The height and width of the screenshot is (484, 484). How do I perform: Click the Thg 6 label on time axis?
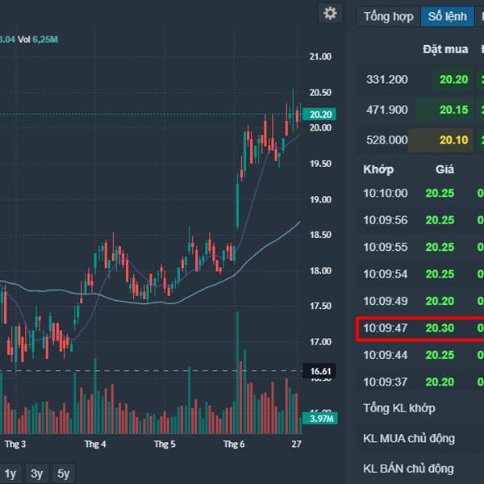(234, 444)
